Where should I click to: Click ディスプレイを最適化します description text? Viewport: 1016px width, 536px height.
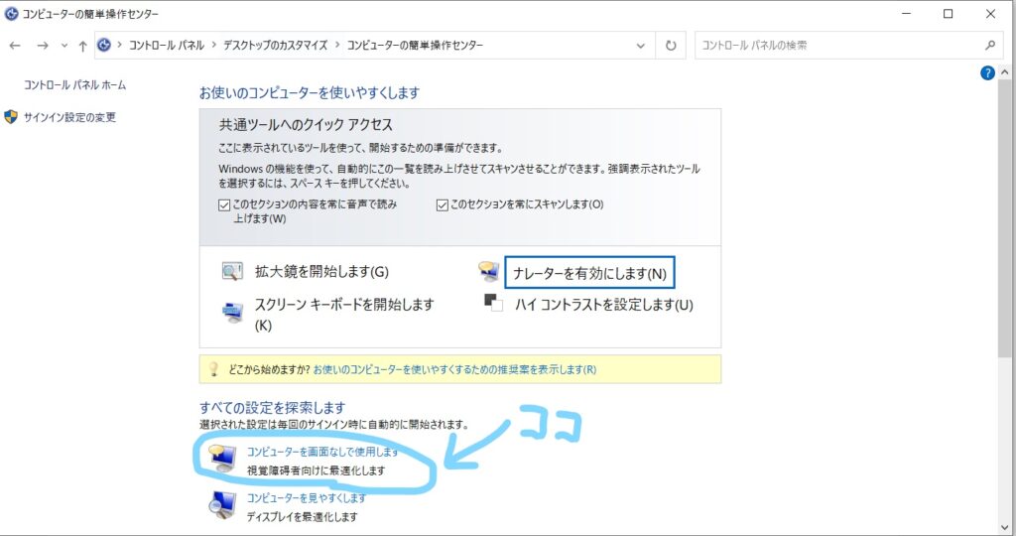[x=302, y=516]
